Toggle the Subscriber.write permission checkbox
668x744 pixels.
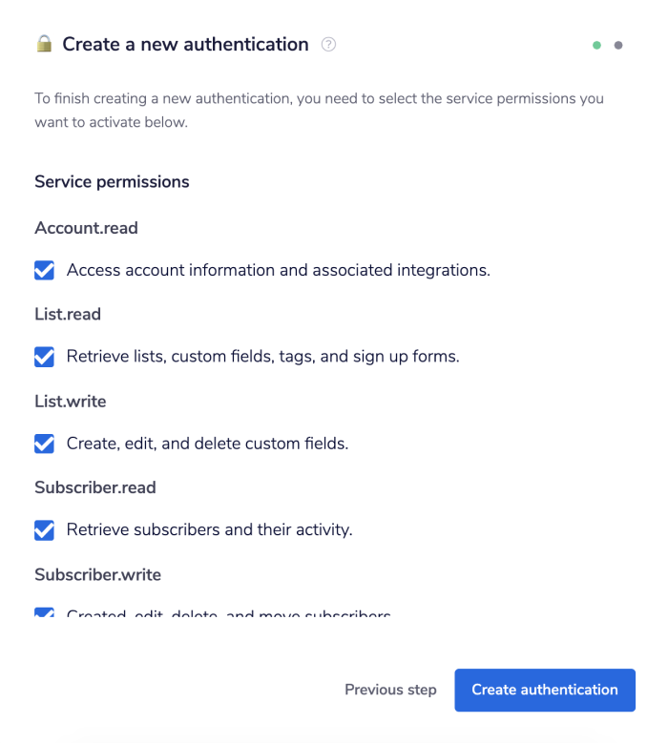[x=44, y=612]
